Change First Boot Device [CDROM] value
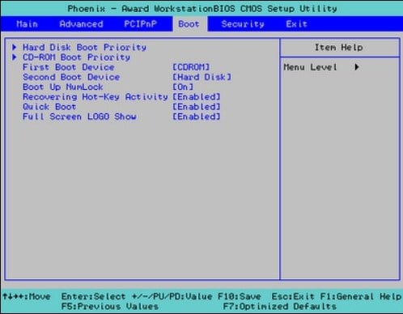Screen dimensions: 403x314 (x=191, y=67)
